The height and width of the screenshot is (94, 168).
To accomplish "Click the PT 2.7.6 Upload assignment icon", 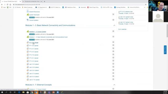I will coord(28,55).
